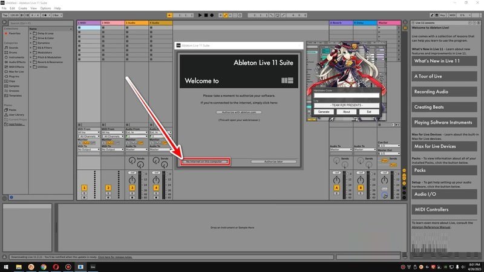Screen dimensions: 484x272
Task: Toggle the Loop switch icon
Action: 277,15
